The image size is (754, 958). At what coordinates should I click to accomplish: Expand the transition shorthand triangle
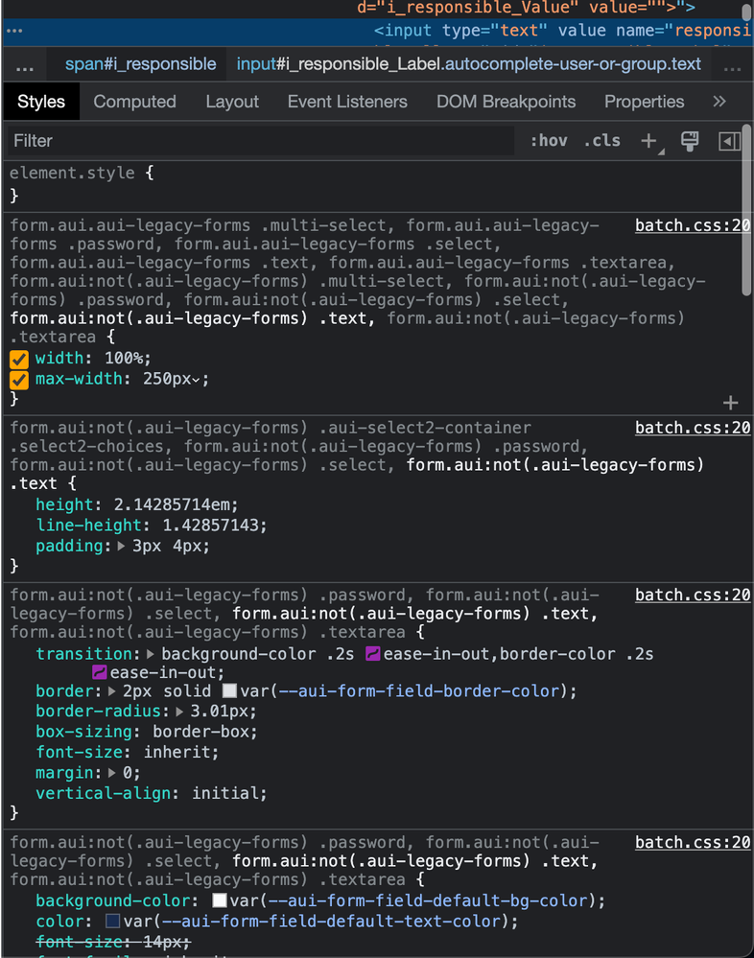pyautogui.click(x=151, y=654)
